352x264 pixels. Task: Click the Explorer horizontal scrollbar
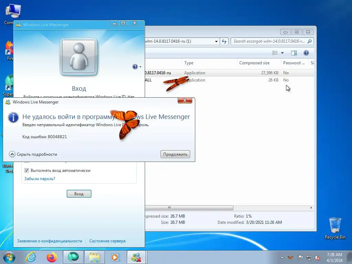tap(189, 208)
